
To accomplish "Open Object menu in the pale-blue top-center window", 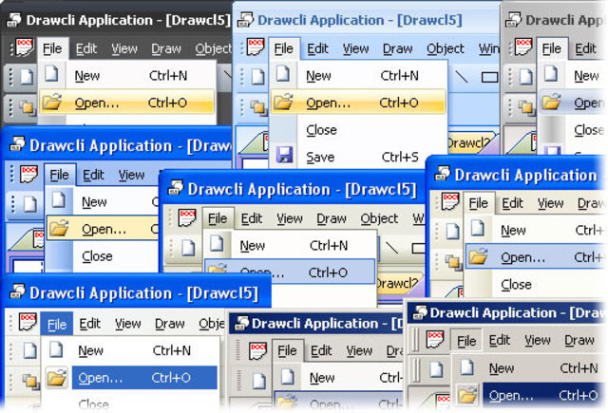I will pos(446,48).
